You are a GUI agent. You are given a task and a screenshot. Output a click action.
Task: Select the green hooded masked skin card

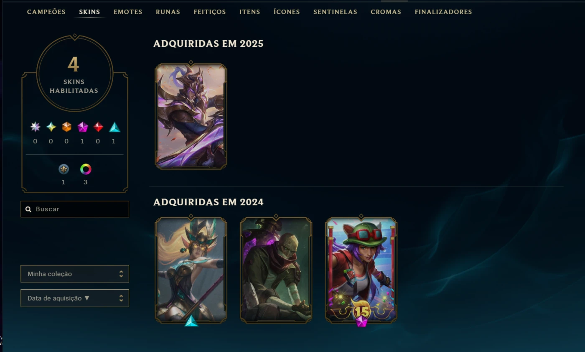click(x=276, y=270)
